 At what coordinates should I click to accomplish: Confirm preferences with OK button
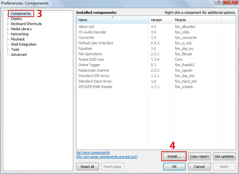click(174, 167)
